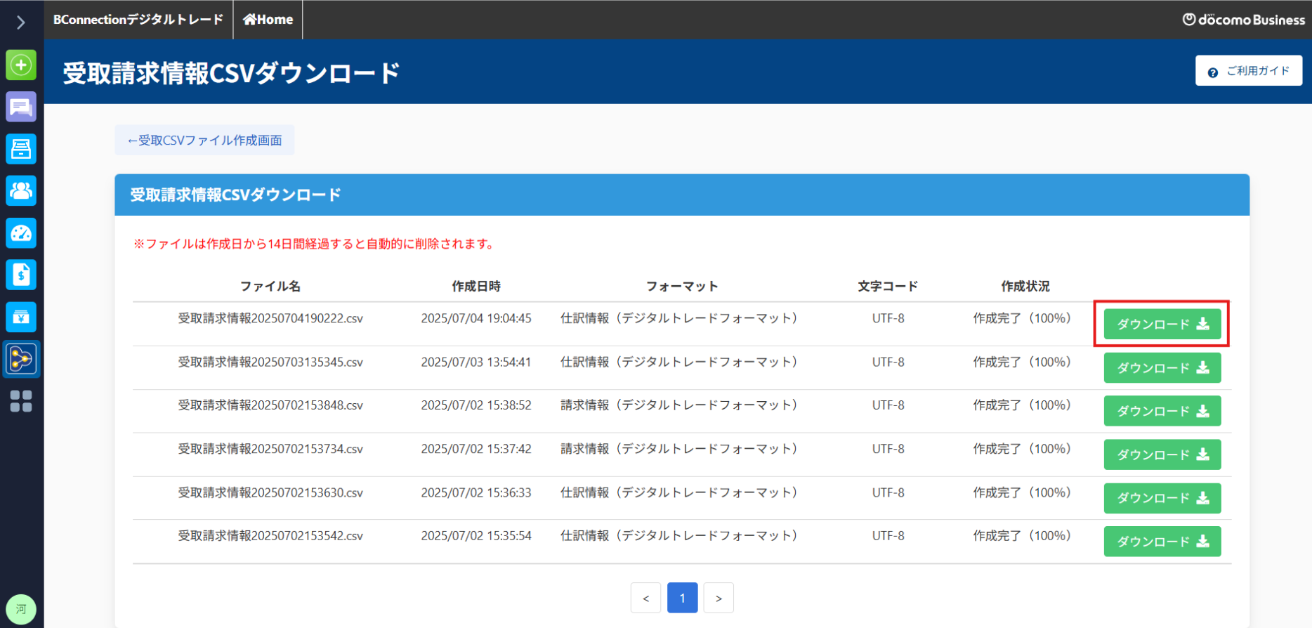
Task: Open the users group icon in sidebar
Action: (x=21, y=190)
